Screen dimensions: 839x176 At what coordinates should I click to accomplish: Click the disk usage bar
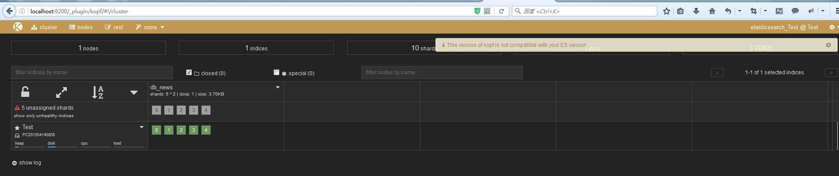click(x=63, y=146)
